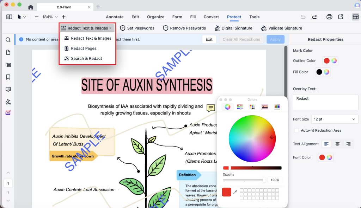The height and width of the screenshot is (208, 361).
Task: Open the Edit tab
Action: [135, 17]
